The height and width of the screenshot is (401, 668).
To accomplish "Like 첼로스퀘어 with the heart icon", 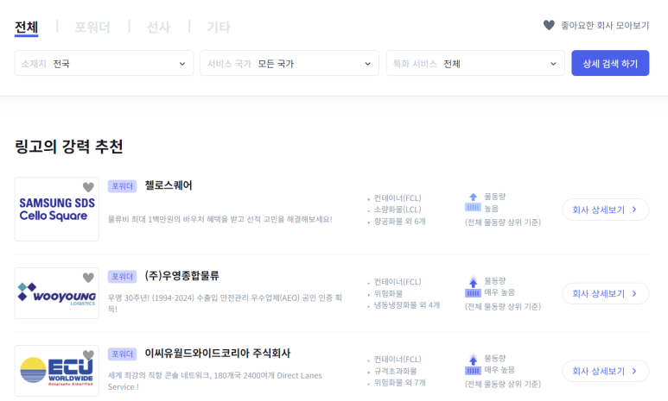I will pyautogui.click(x=88, y=187).
